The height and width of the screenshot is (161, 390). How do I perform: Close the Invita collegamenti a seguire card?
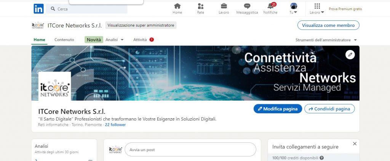click(x=355, y=144)
